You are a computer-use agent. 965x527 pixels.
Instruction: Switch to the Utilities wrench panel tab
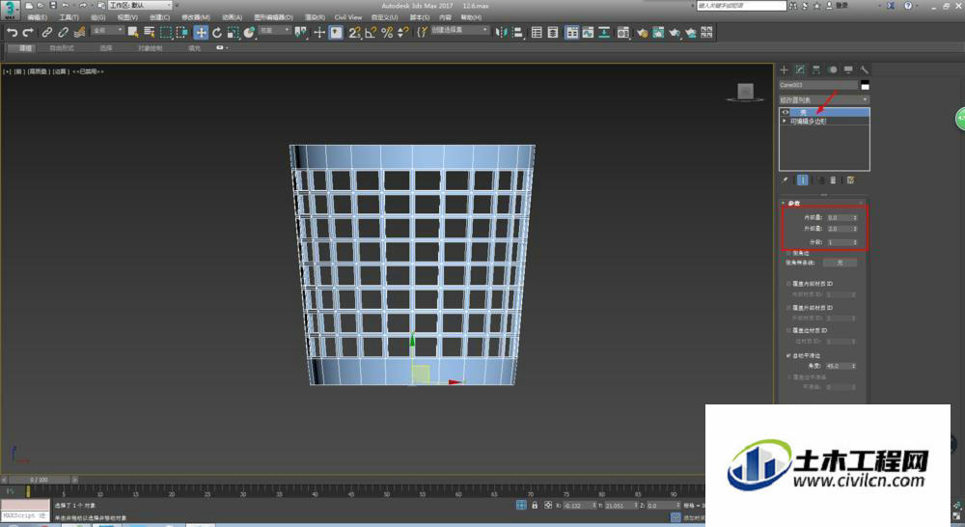864,69
